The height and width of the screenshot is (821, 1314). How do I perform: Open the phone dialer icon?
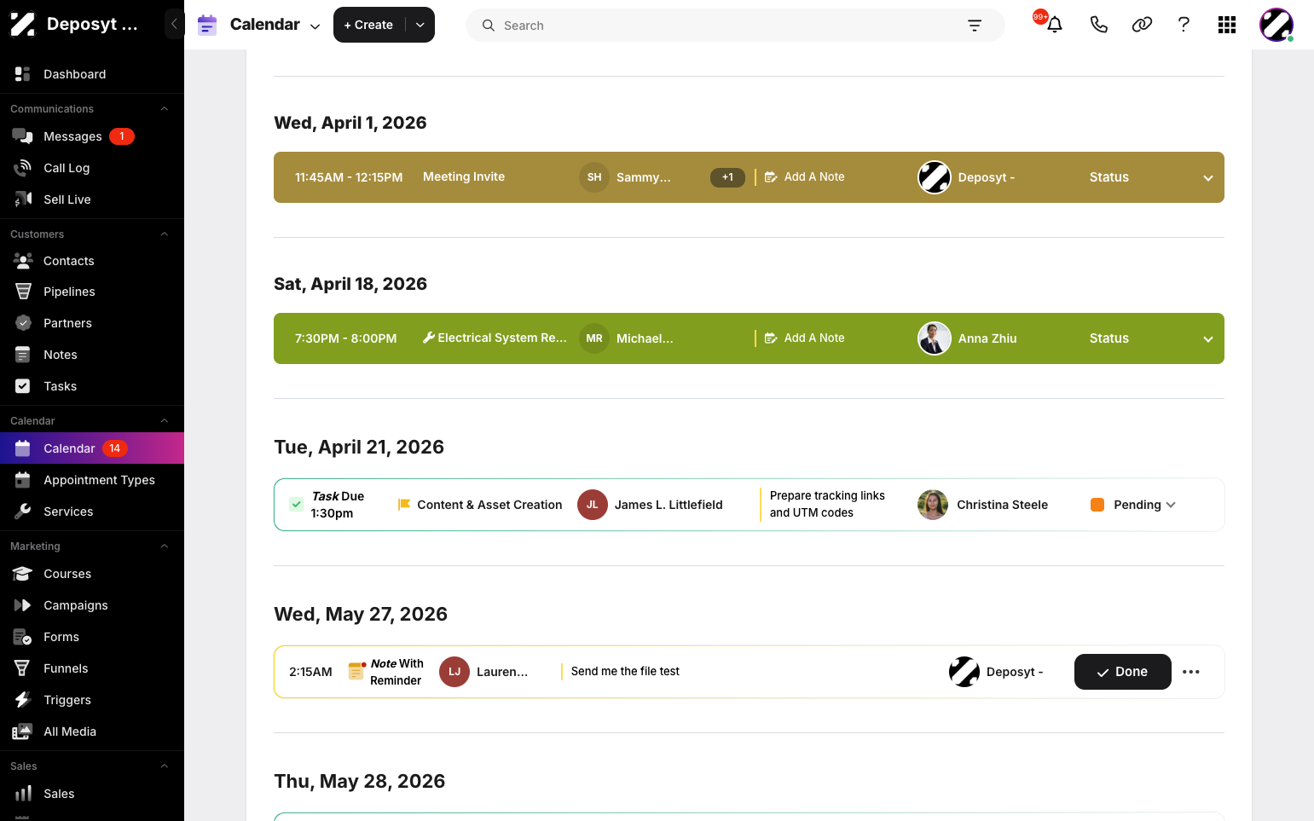1098,25
